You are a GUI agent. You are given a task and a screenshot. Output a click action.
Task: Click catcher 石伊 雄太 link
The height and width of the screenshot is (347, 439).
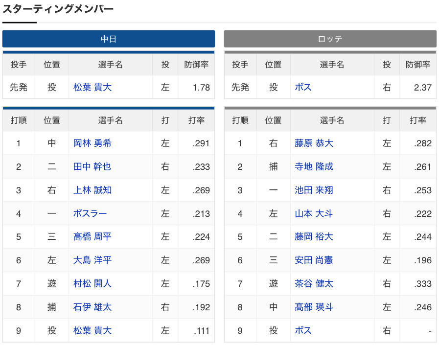(x=92, y=307)
